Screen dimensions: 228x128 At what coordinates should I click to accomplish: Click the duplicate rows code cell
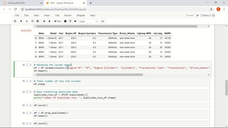121,95
